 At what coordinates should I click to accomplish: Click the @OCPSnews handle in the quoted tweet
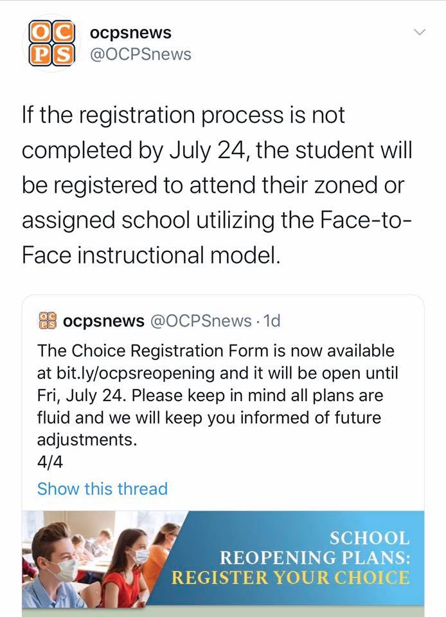point(201,321)
